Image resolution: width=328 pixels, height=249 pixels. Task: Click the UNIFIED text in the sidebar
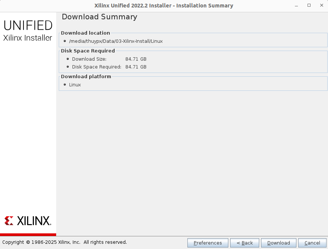click(28, 25)
